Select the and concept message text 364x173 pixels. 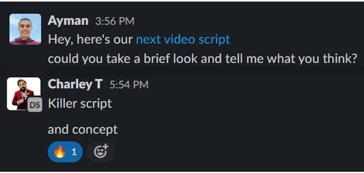click(x=83, y=129)
